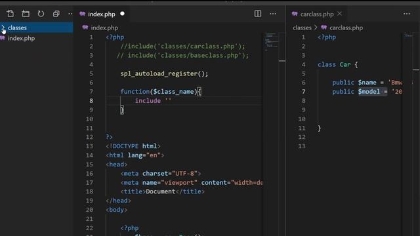Image resolution: width=420 pixels, height=236 pixels.
Task: Click line number 8 in index.php
Action: 91,101
